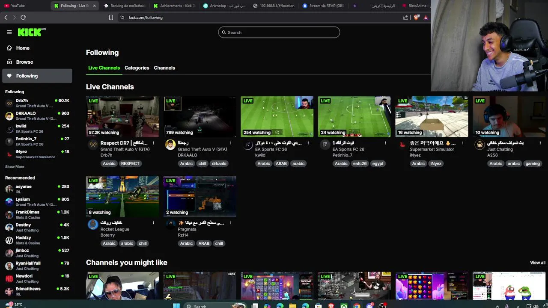The width and height of the screenshot is (548, 308).
Task: Click View all for Channels you might like
Action: [x=538, y=263]
